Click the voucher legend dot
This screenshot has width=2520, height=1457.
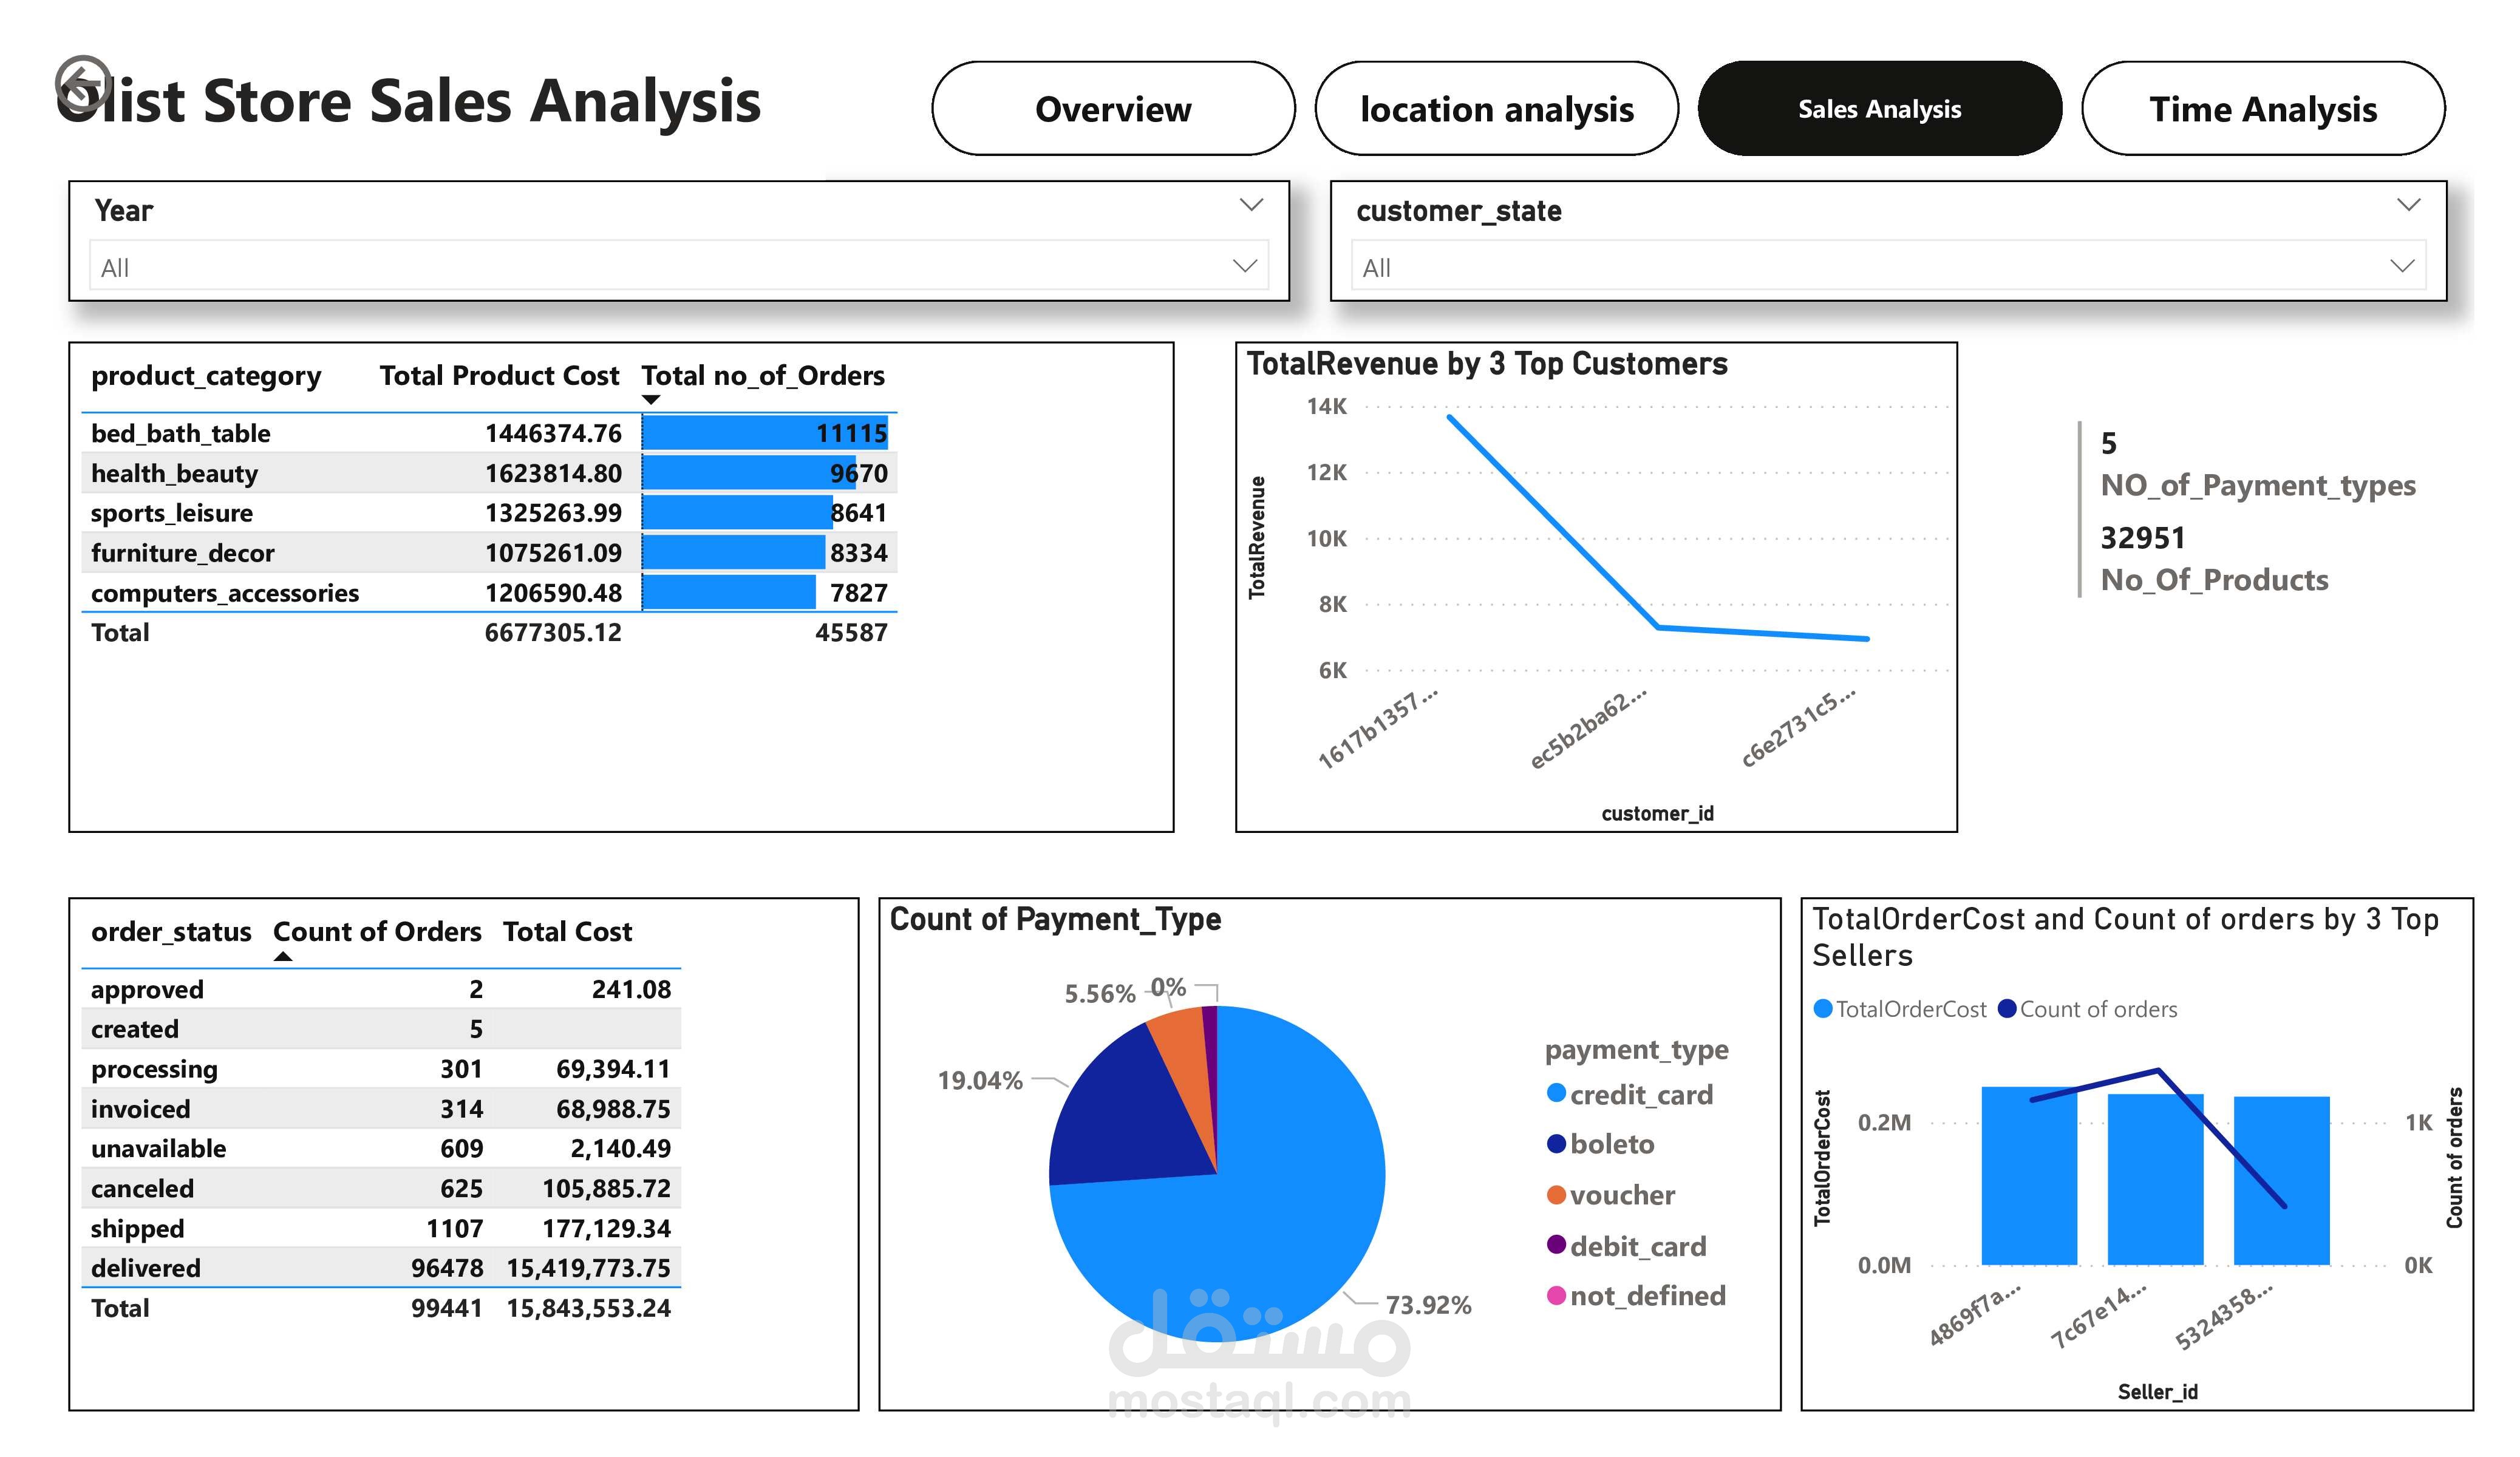click(x=1556, y=1194)
